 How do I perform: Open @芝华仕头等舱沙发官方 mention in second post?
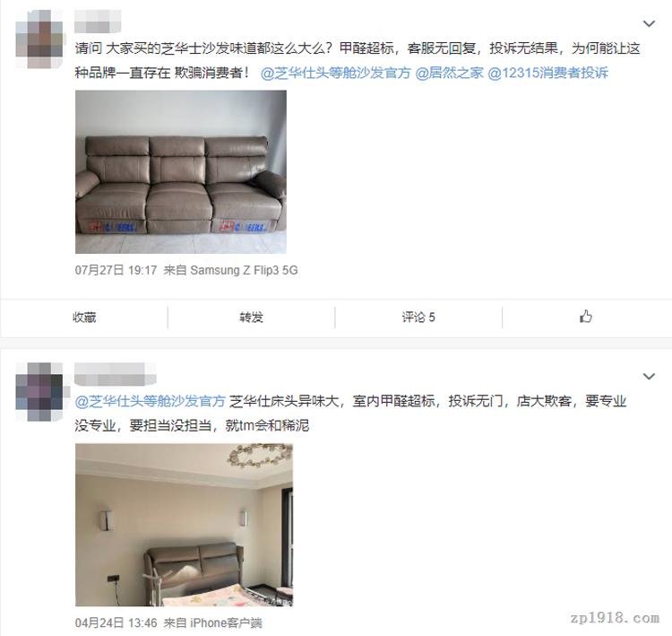click(x=151, y=401)
